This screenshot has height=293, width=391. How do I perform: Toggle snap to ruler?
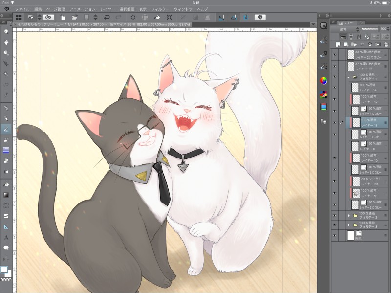pos(221,17)
